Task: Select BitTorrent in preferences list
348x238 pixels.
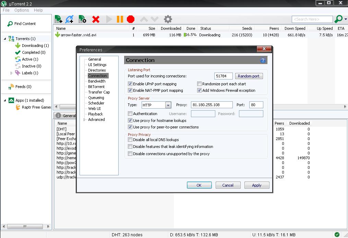Action: (96, 87)
